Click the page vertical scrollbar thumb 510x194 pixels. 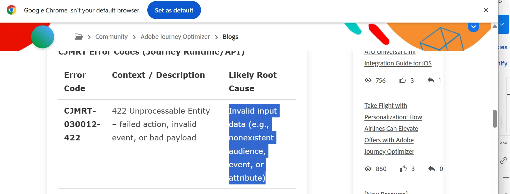495,119
